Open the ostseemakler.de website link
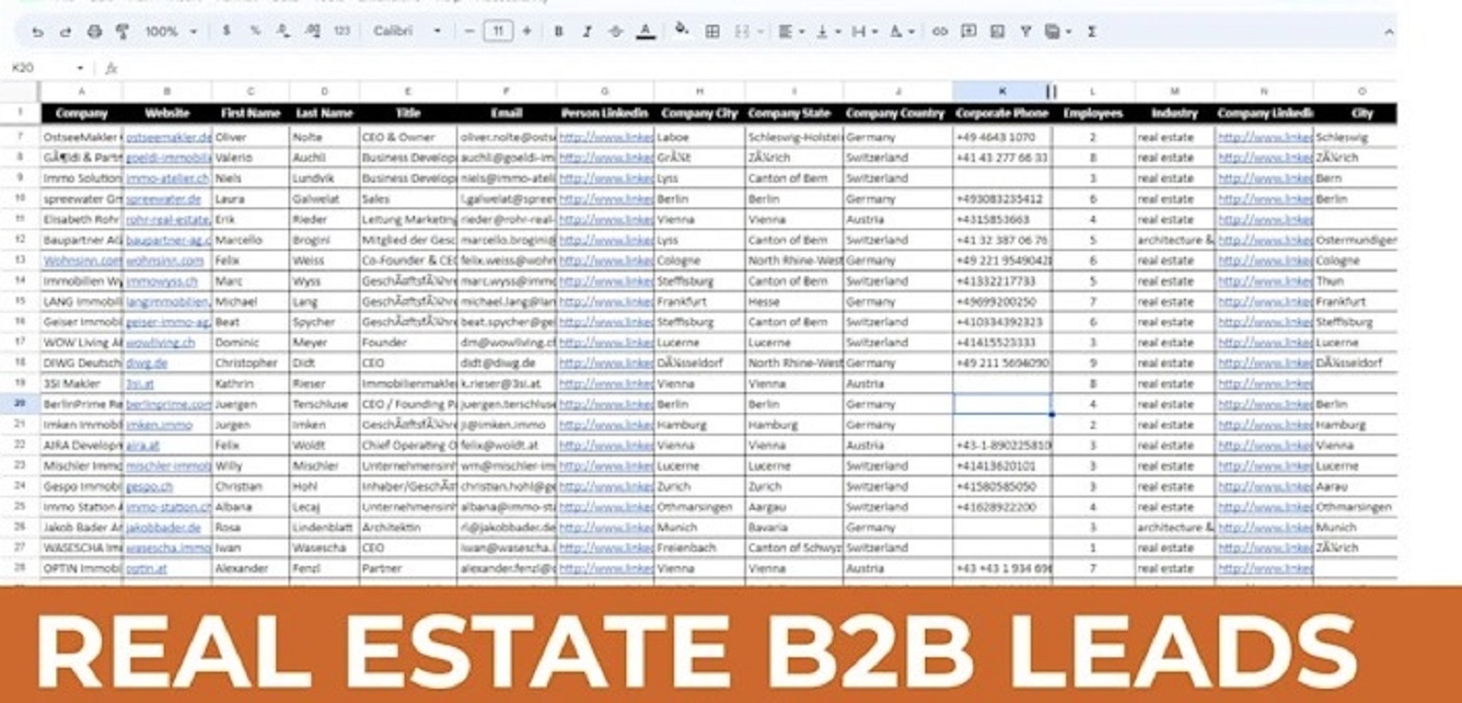1462x703 pixels. [x=168, y=137]
